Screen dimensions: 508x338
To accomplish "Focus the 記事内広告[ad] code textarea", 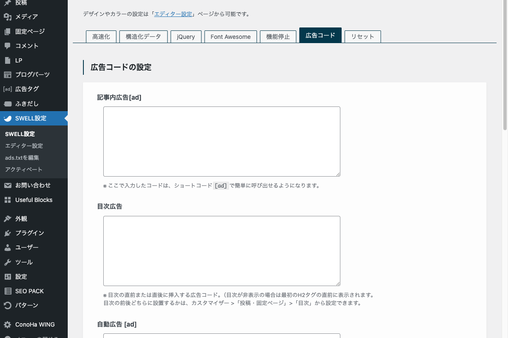I will click(x=222, y=142).
